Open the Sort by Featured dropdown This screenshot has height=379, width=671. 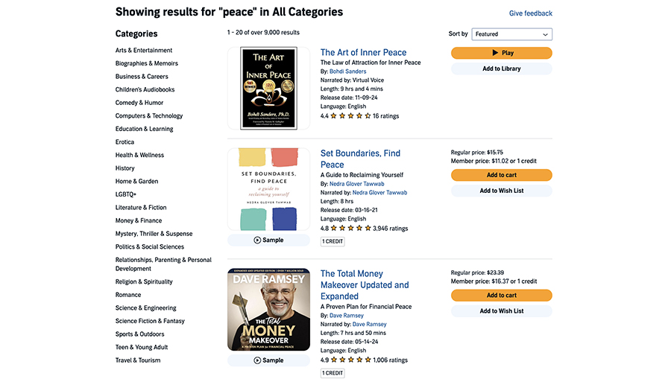[x=511, y=34]
